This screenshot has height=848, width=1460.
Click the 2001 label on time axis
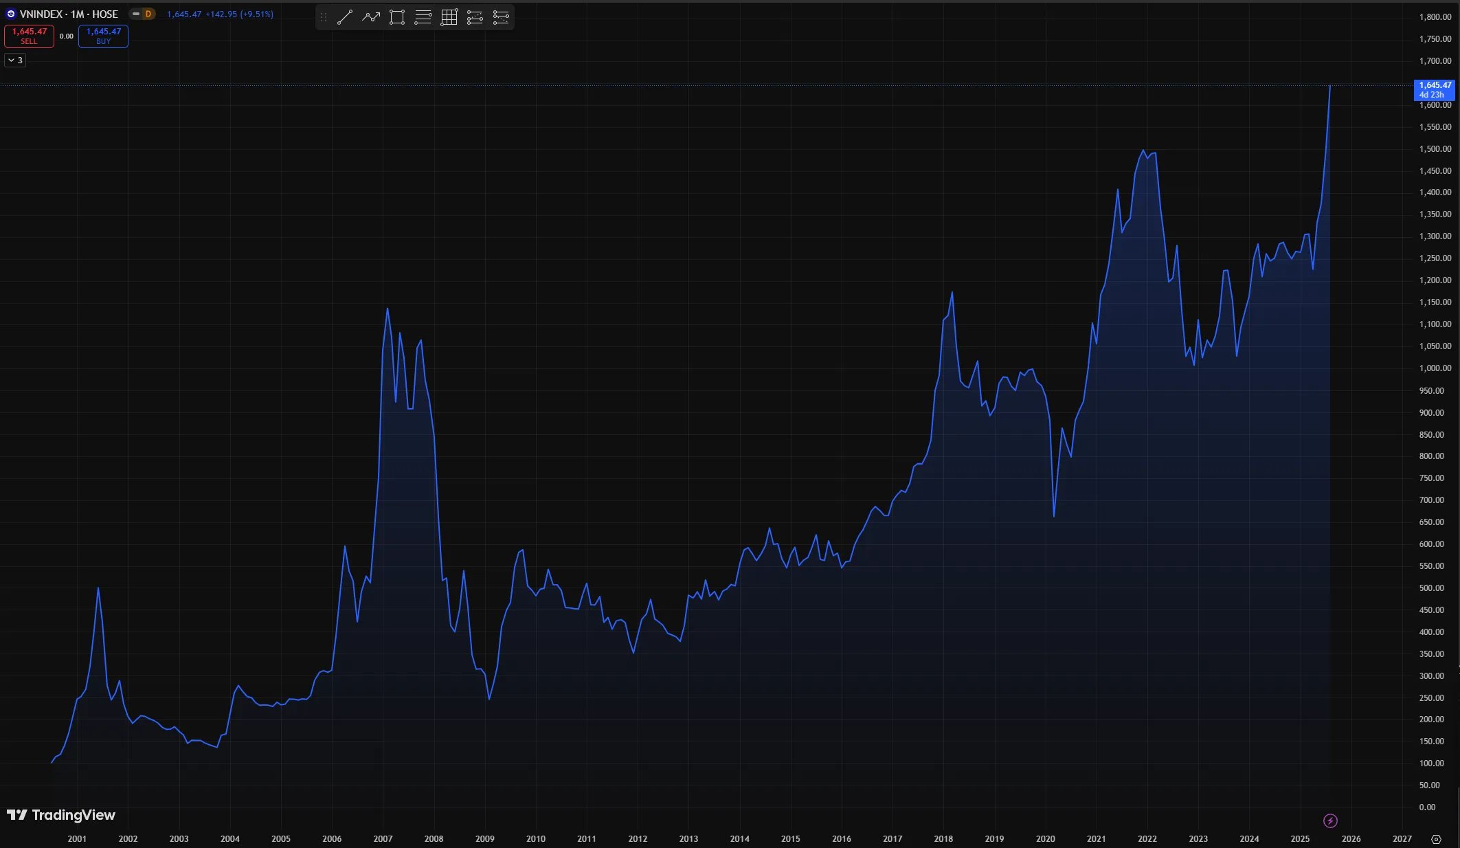pos(77,839)
